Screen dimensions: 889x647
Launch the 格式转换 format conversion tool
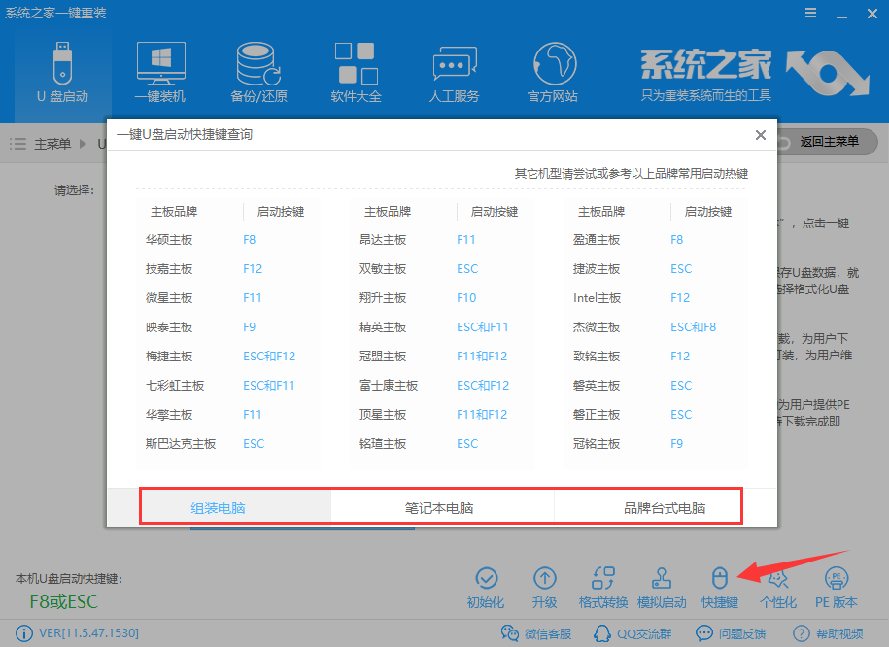(x=602, y=586)
